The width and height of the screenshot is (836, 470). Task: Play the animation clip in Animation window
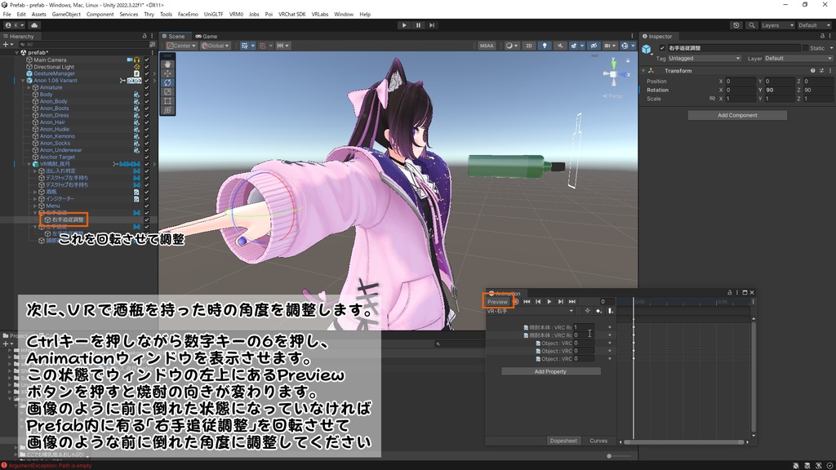point(549,302)
